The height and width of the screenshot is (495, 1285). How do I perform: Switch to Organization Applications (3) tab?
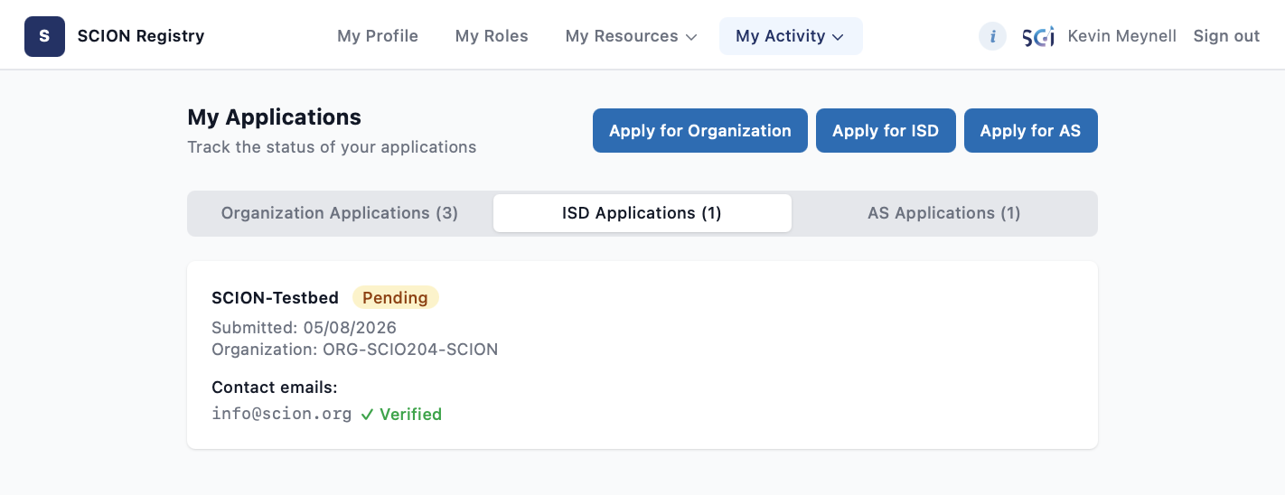[x=340, y=213]
